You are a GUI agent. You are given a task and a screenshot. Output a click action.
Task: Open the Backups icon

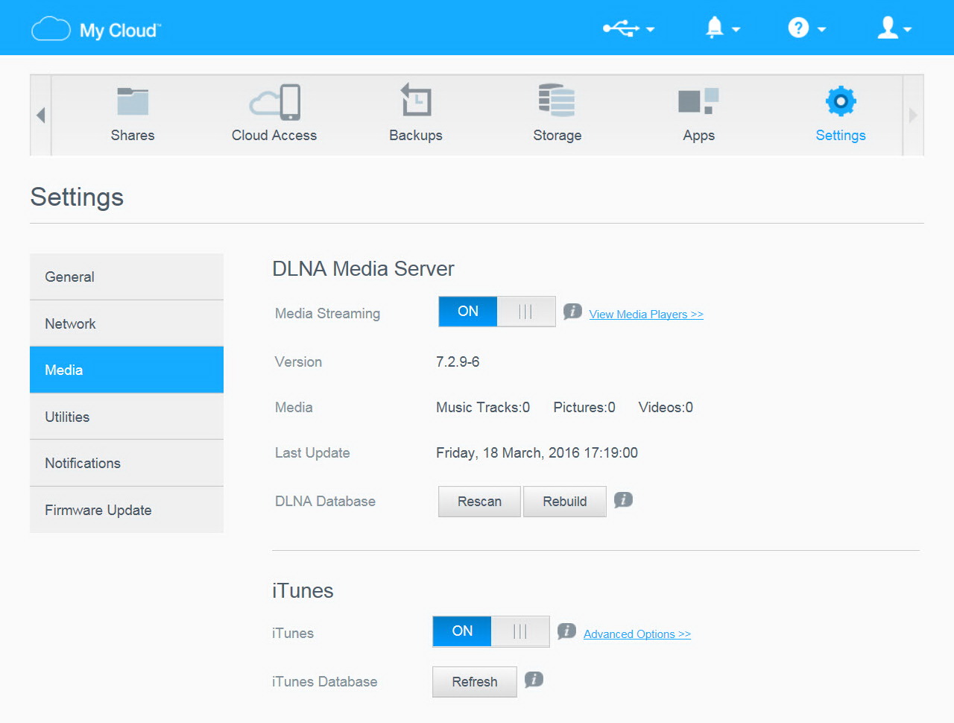[x=416, y=100]
